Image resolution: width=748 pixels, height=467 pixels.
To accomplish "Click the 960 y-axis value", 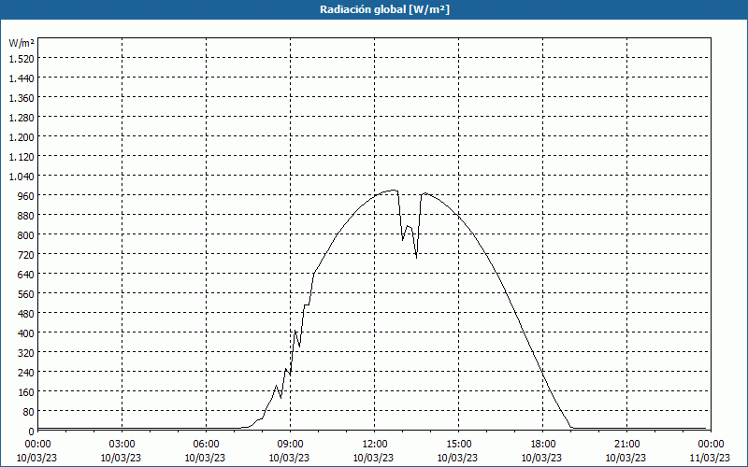I will [25, 195].
